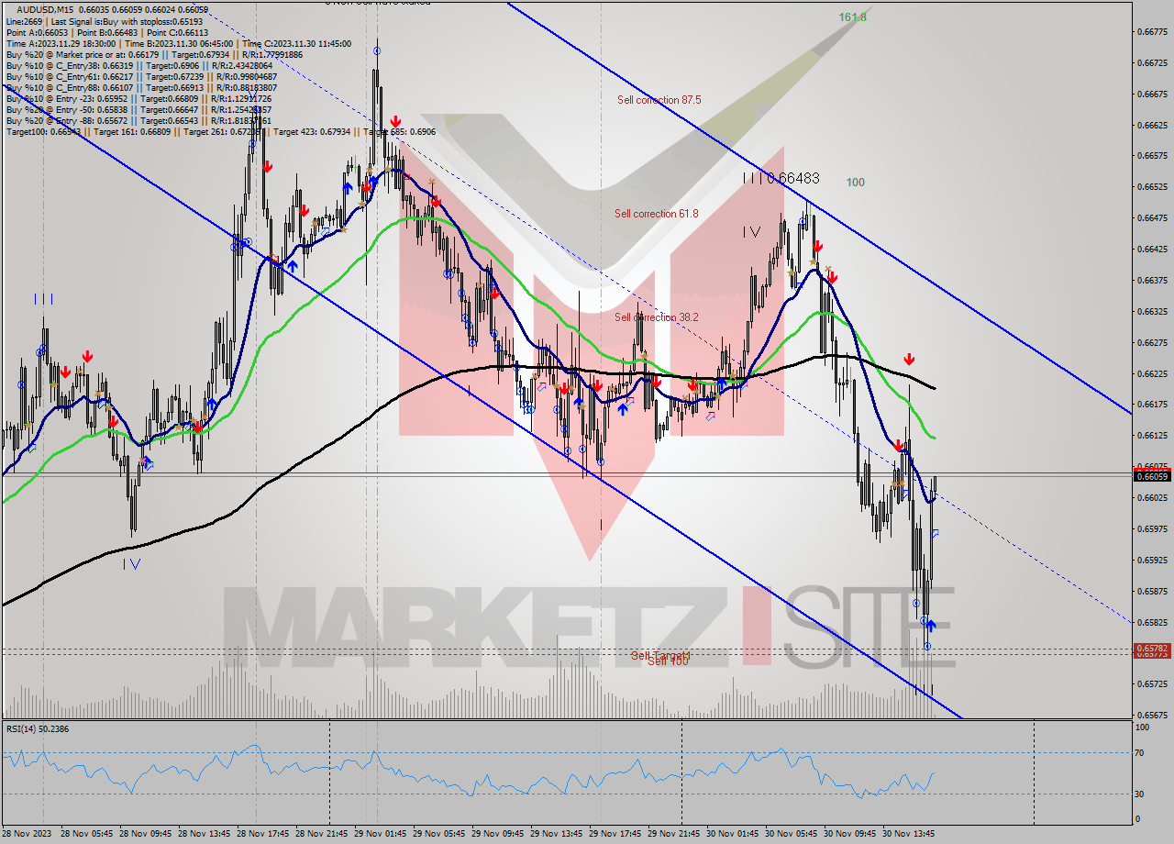
Task: Click the 0.65725 price axis label
Action: 1152,684
